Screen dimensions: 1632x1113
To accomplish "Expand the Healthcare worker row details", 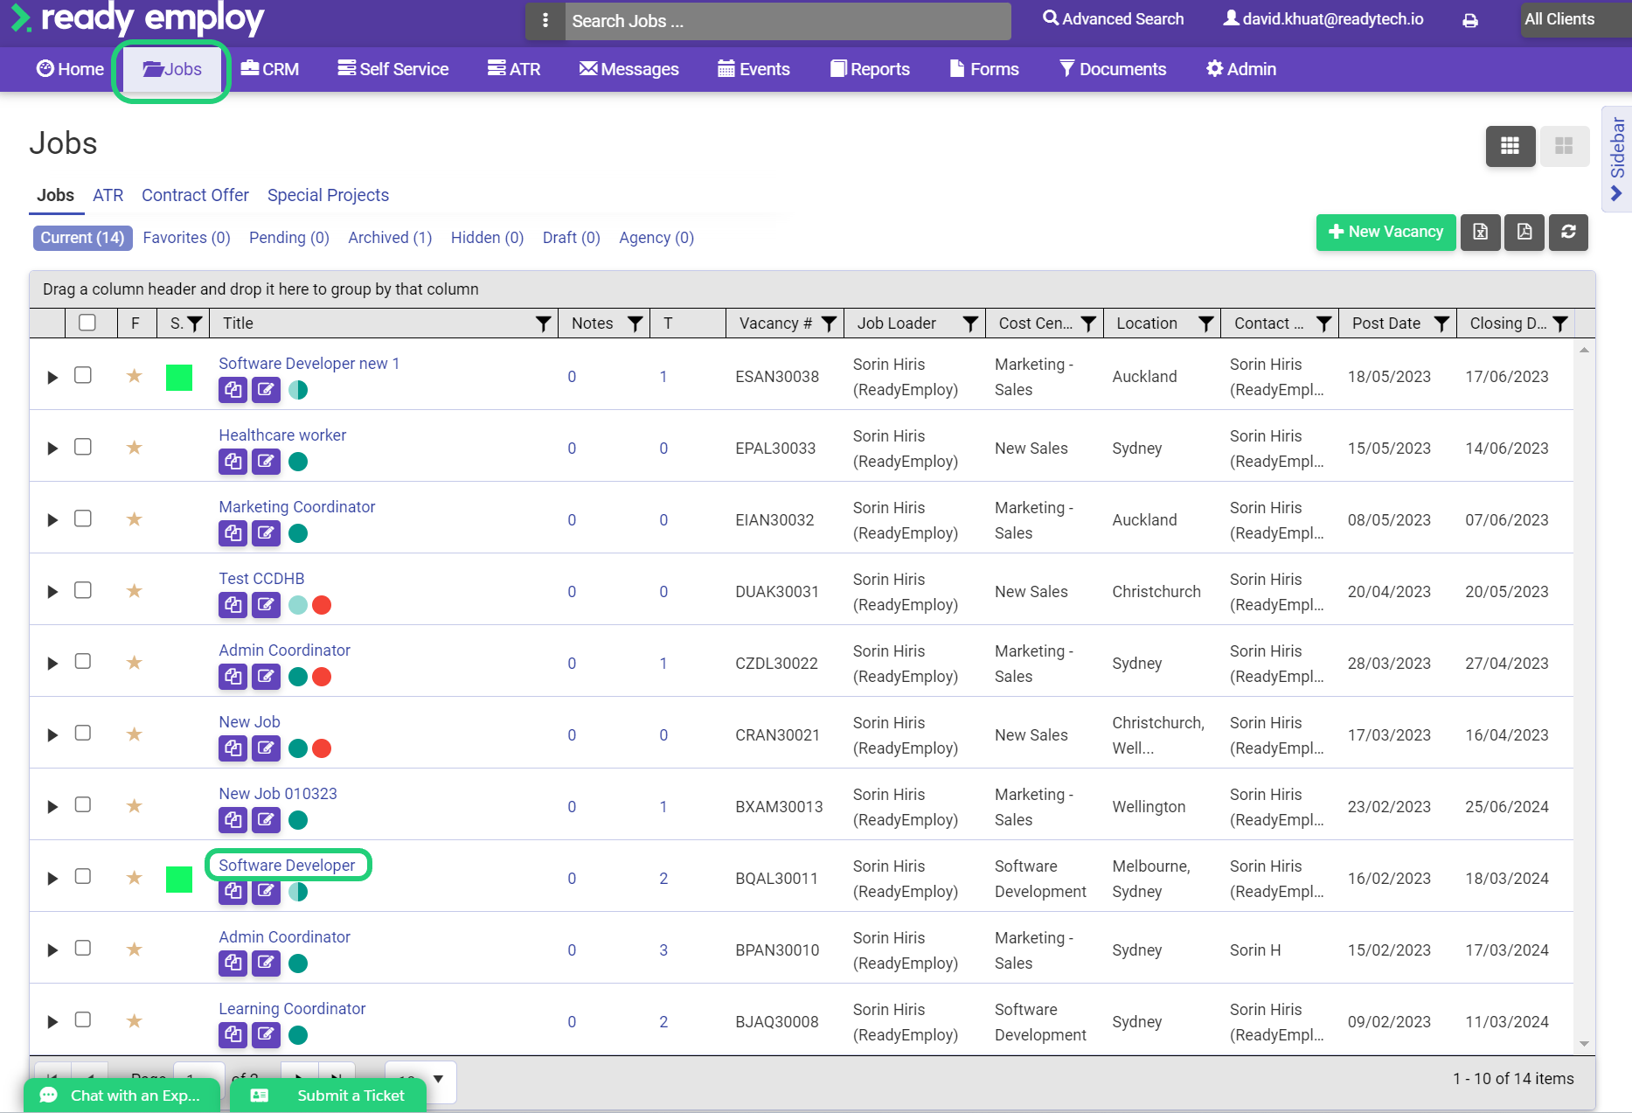I will [x=52, y=449].
